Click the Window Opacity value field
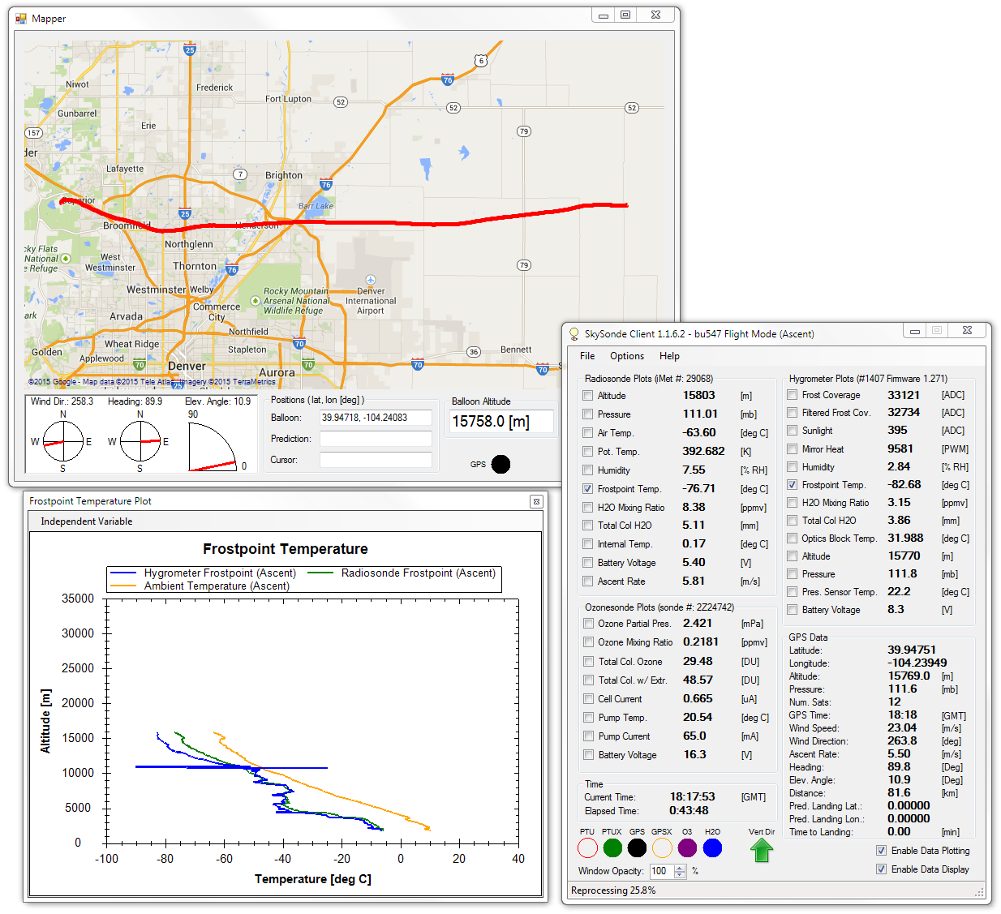The height and width of the screenshot is (914, 1001). click(x=661, y=871)
